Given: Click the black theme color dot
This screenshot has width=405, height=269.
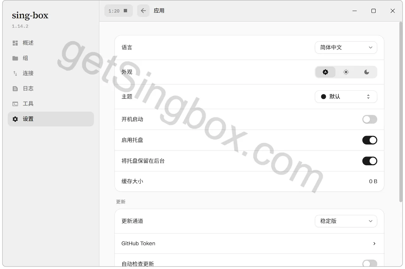Looking at the screenshot, I should [x=323, y=97].
